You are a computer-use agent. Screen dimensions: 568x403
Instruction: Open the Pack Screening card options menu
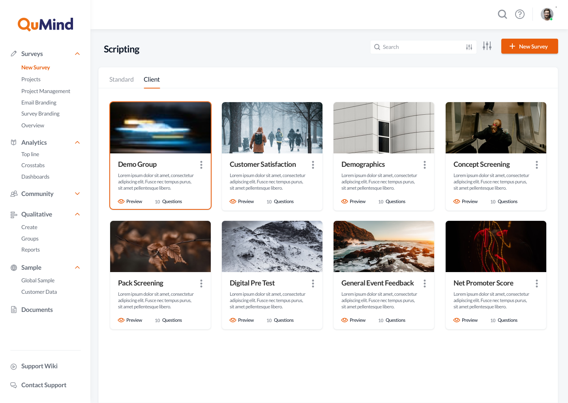pos(201,284)
